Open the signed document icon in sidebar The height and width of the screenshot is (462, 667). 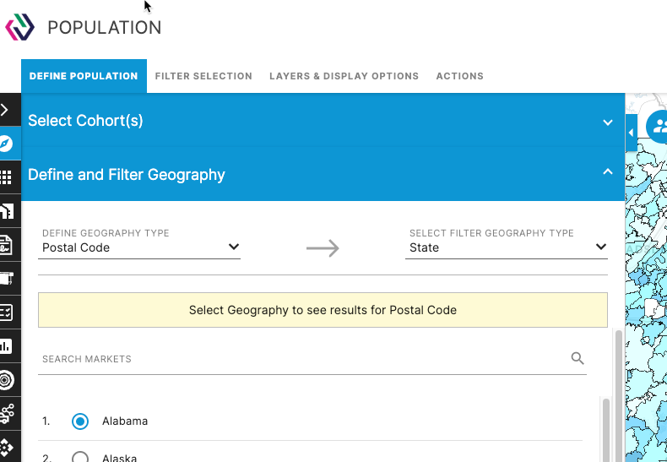(6, 245)
